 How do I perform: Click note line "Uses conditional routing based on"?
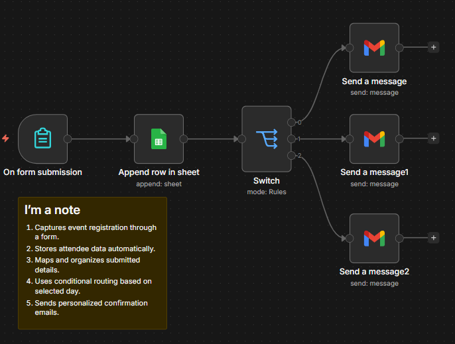tap(93, 281)
